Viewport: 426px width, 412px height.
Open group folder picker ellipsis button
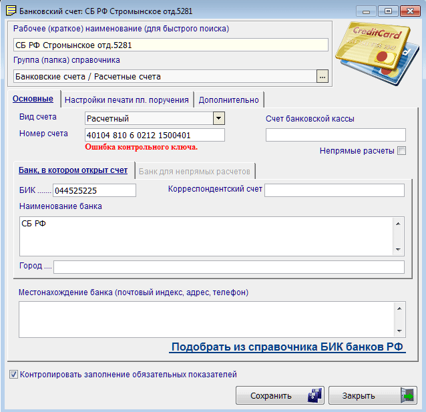pos(323,76)
